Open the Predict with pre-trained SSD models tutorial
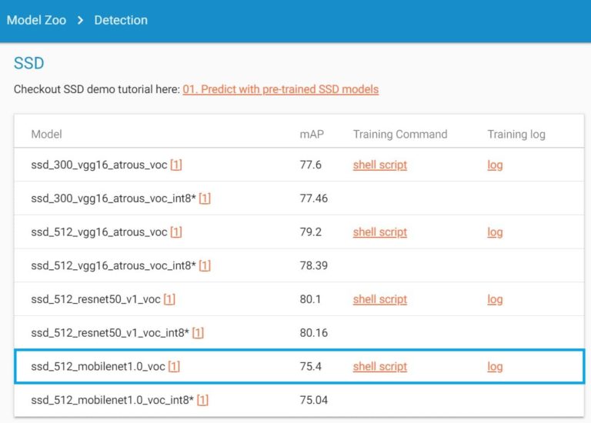Screen dimensions: 591x423 pyautogui.click(x=280, y=89)
